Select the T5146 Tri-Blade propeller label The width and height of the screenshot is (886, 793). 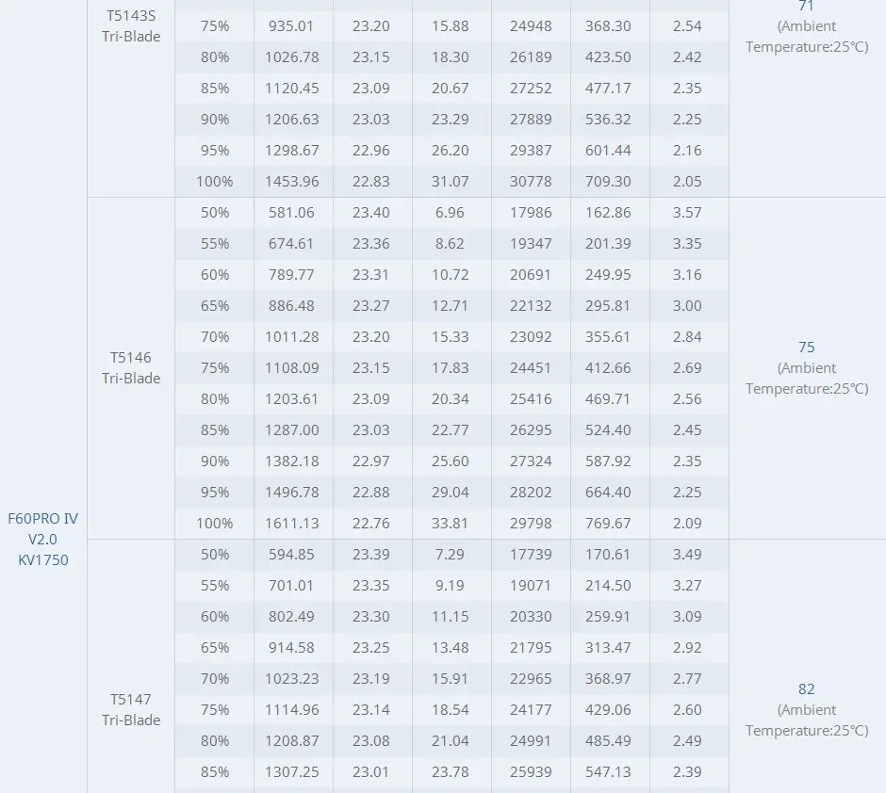point(131,367)
